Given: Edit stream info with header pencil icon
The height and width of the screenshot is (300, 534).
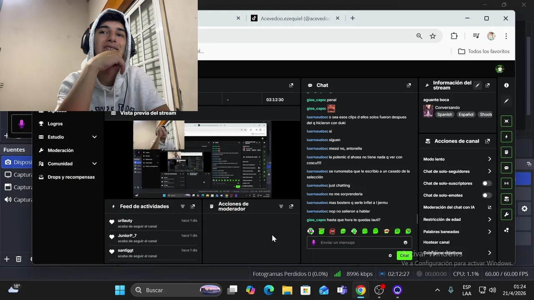Looking at the screenshot, I should 477,85.
